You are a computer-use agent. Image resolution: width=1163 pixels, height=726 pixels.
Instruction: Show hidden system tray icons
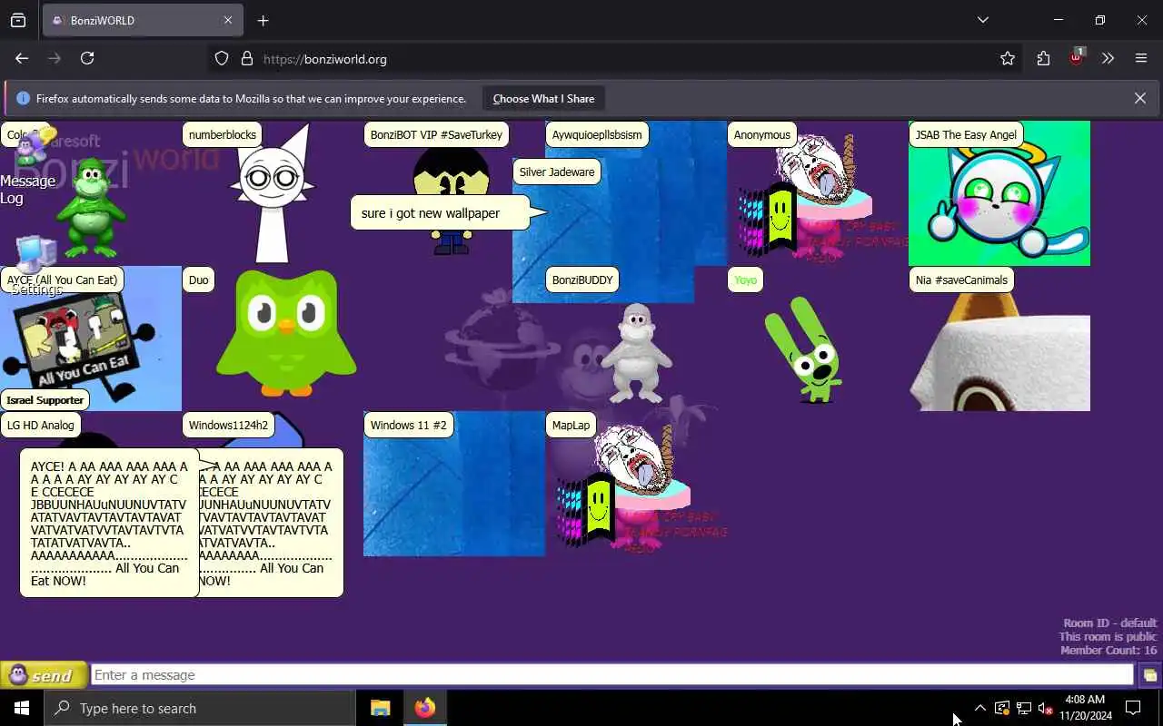979,708
